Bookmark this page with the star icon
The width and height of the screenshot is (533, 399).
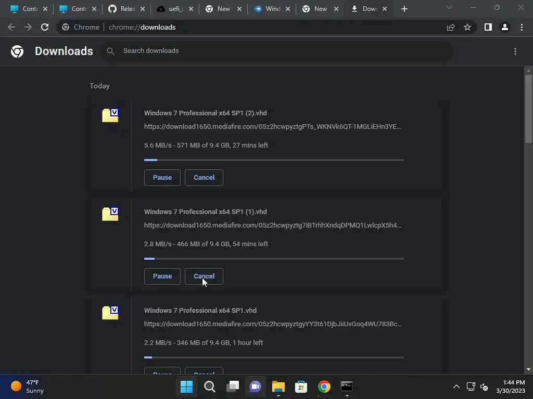[x=467, y=27]
